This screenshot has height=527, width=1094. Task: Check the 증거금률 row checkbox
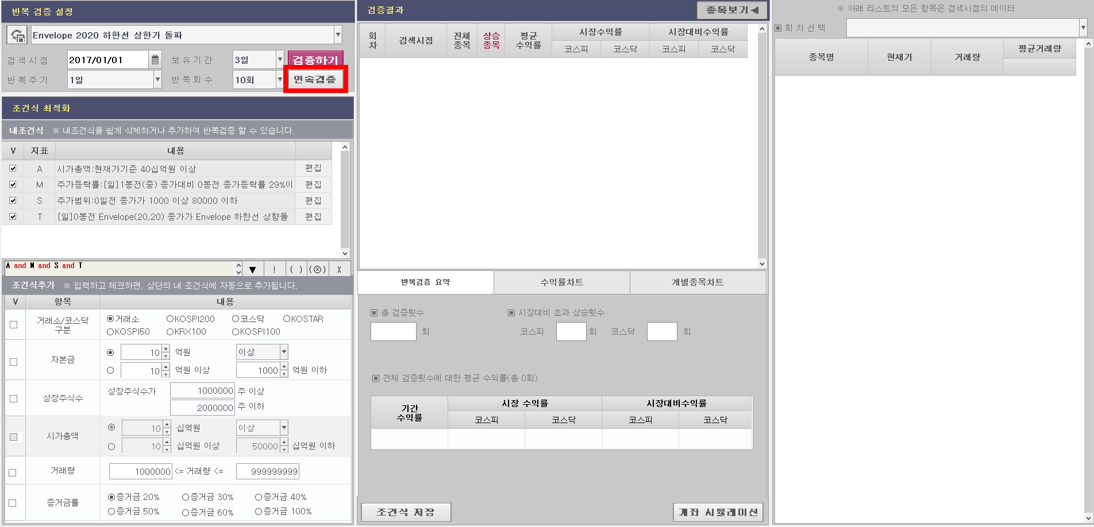point(13,503)
